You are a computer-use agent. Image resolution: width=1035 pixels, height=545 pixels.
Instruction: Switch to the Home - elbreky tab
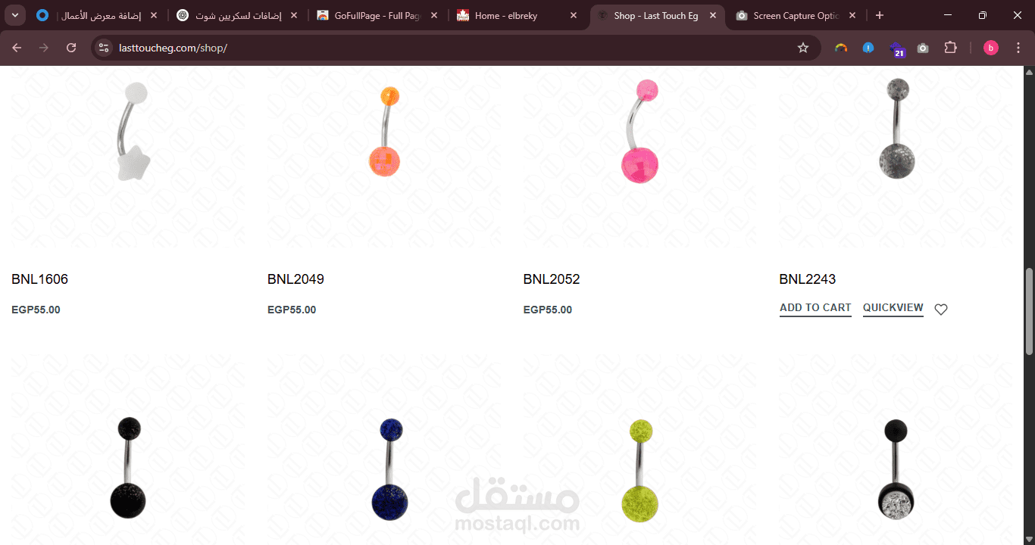pyautogui.click(x=507, y=15)
